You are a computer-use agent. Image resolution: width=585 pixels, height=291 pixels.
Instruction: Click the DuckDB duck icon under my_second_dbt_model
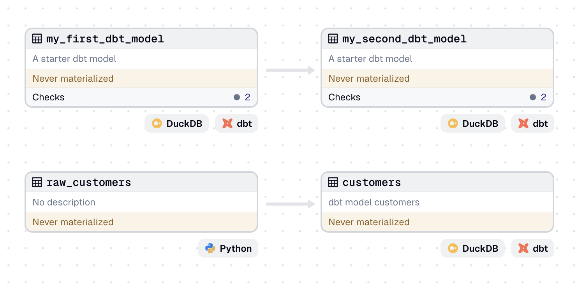point(453,123)
